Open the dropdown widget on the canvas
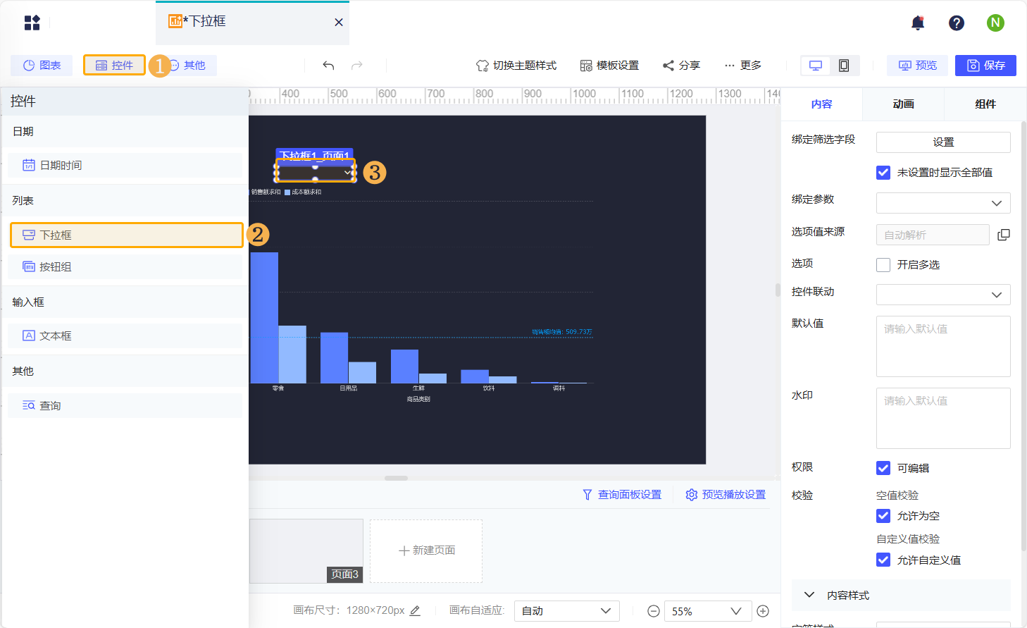Screen dimensions: 1027x628 (x=315, y=172)
